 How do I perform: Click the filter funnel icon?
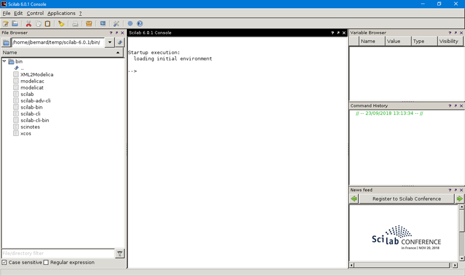(120, 253)
